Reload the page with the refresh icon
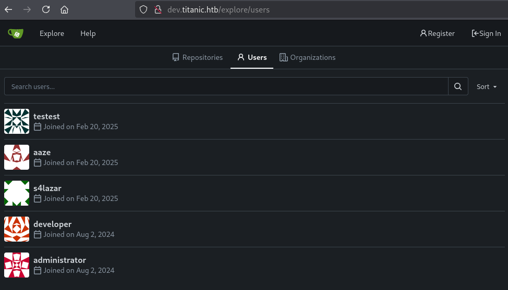Image resolution: width=508 pixels, height=290 pixels. point(46,9)
